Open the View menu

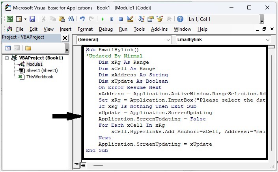point(49,29)
